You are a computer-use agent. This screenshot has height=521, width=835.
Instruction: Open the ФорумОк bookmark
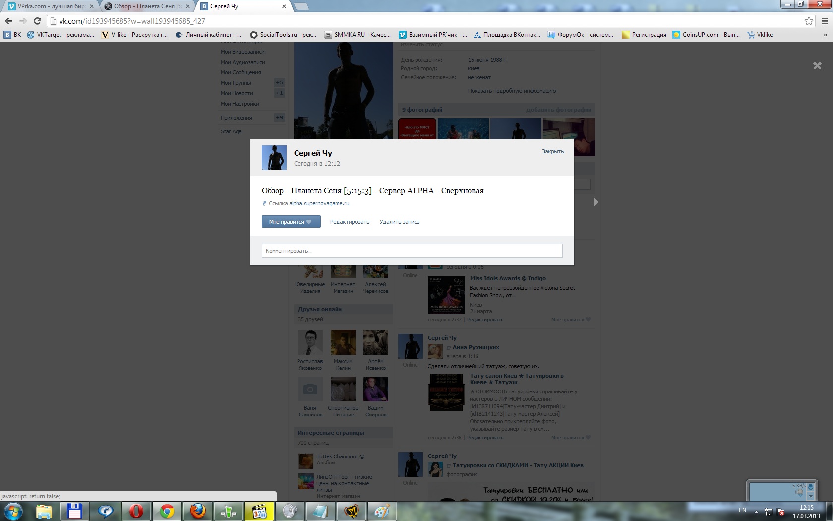click(x=581, y=35)
